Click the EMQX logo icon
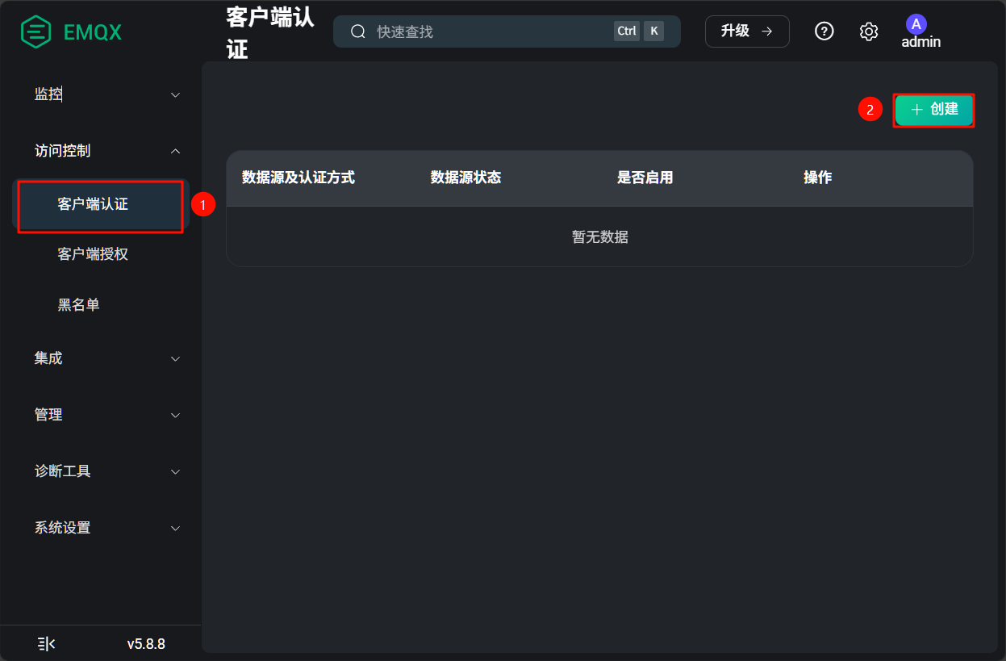This screenshot has width=1006, height=661. click(x=36, y=32)
